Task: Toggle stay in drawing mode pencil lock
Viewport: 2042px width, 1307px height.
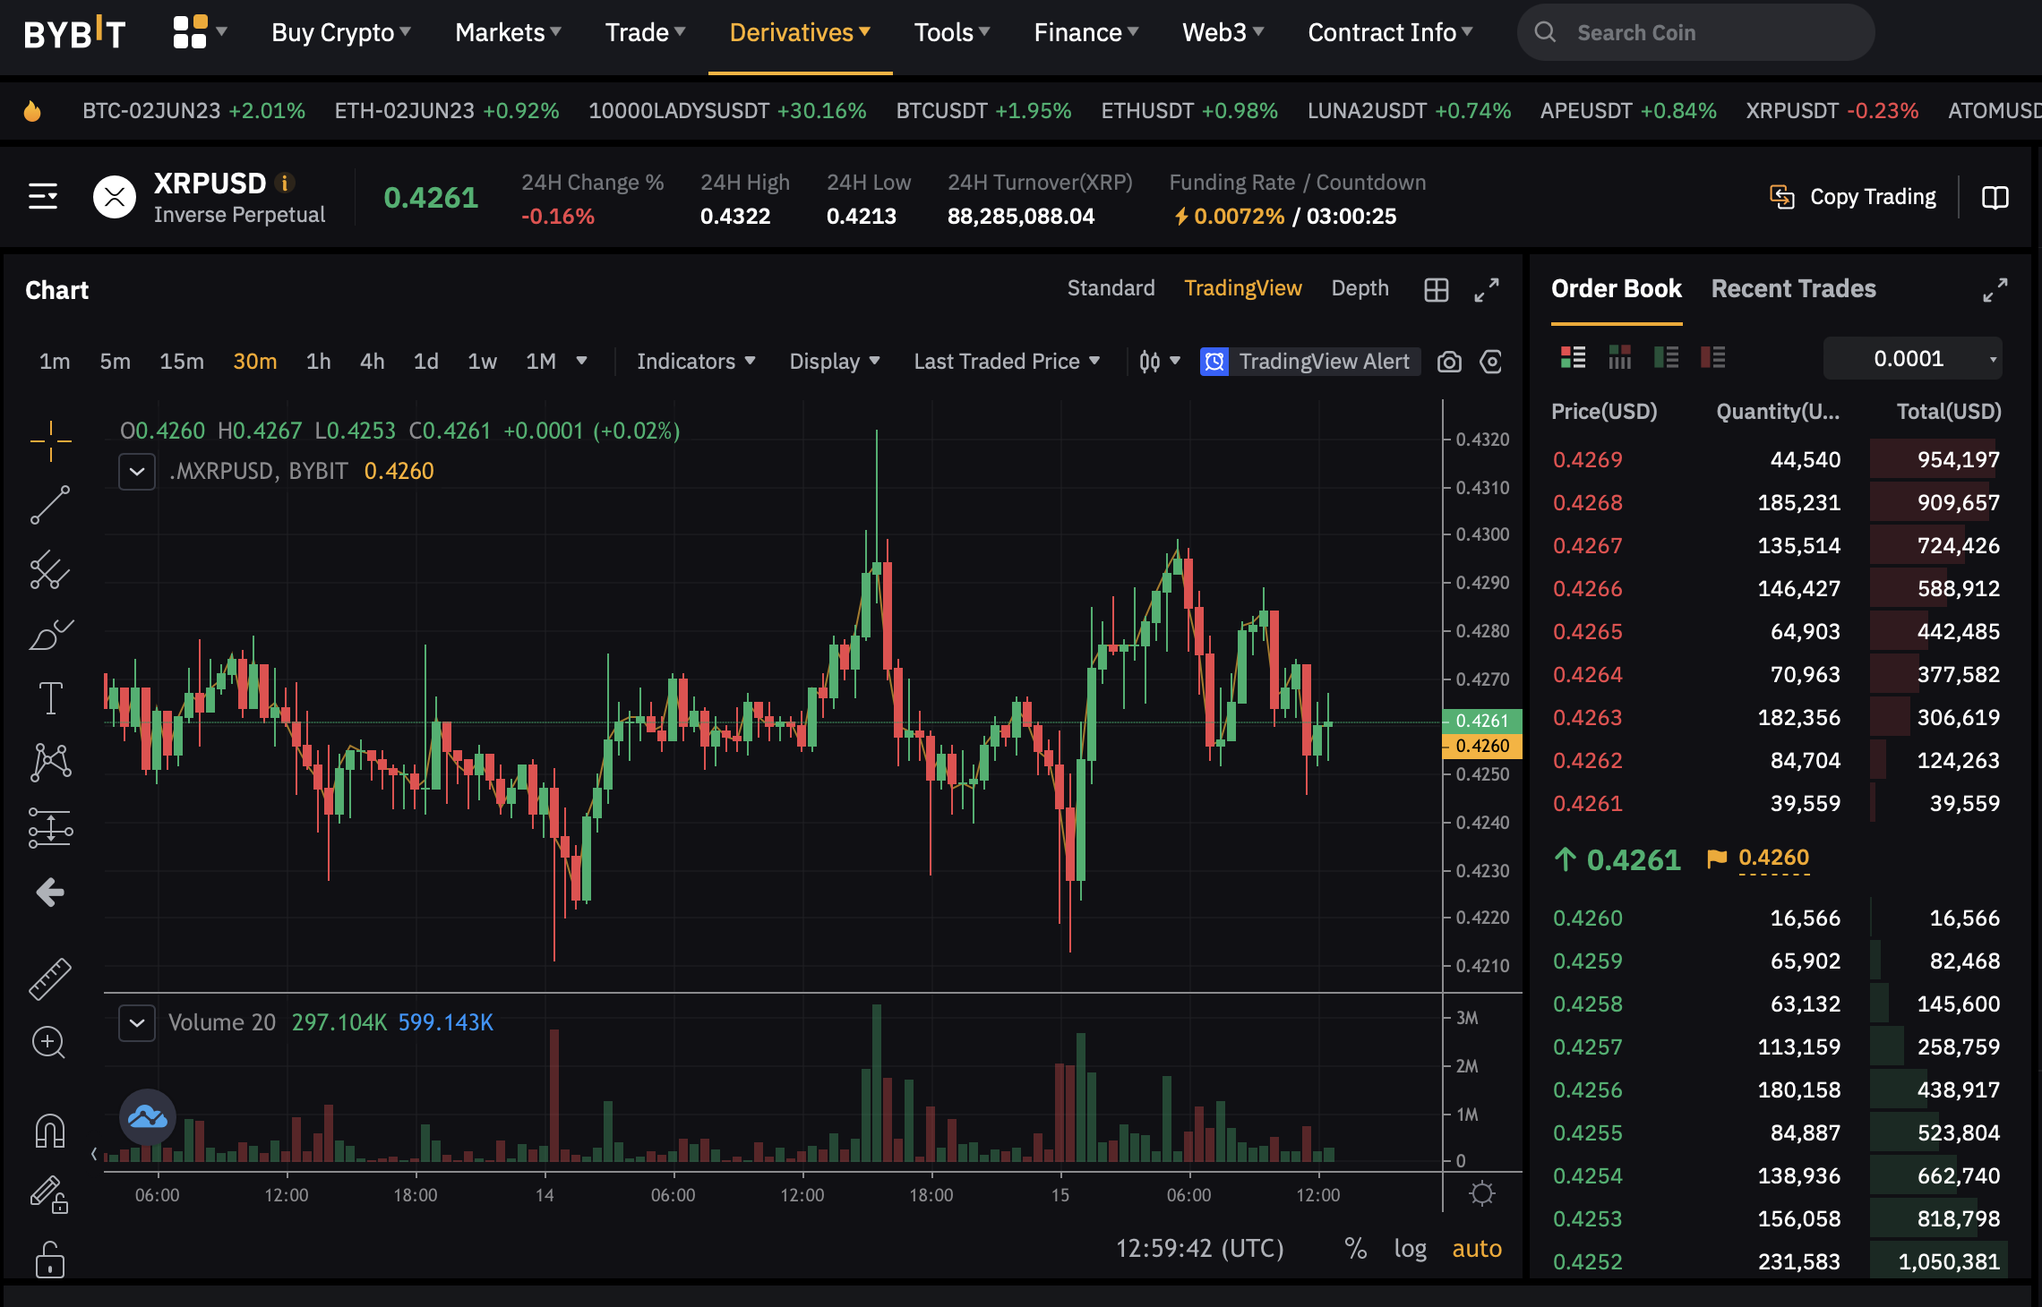Action: 50,1194
